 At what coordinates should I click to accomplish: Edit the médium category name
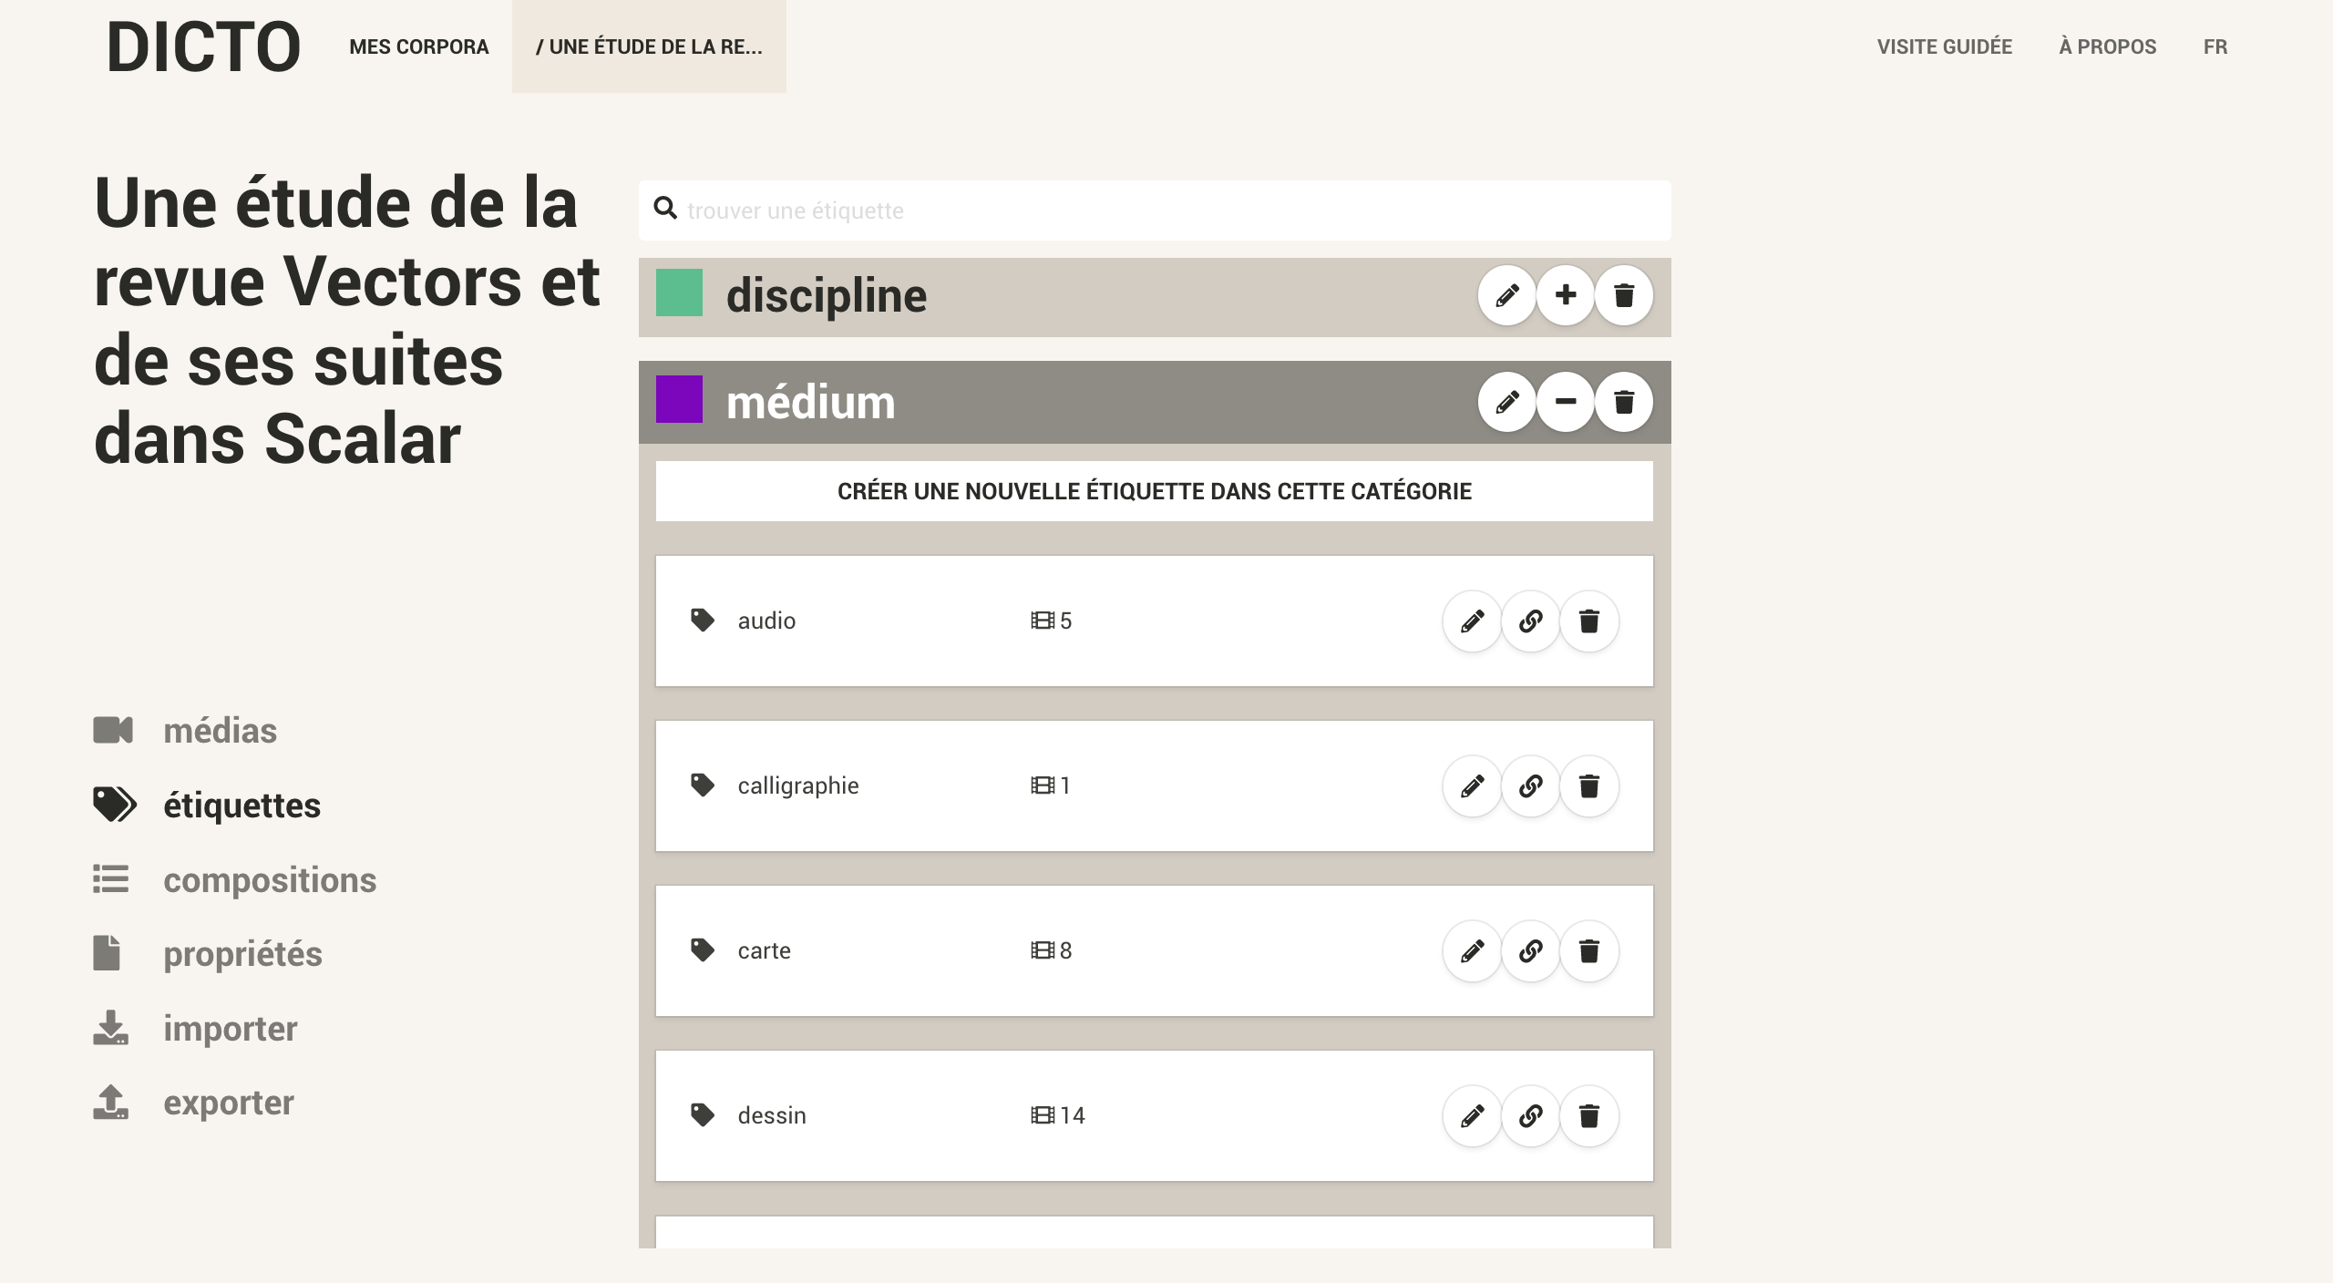pyautogui.click(x=1507, y=402)
